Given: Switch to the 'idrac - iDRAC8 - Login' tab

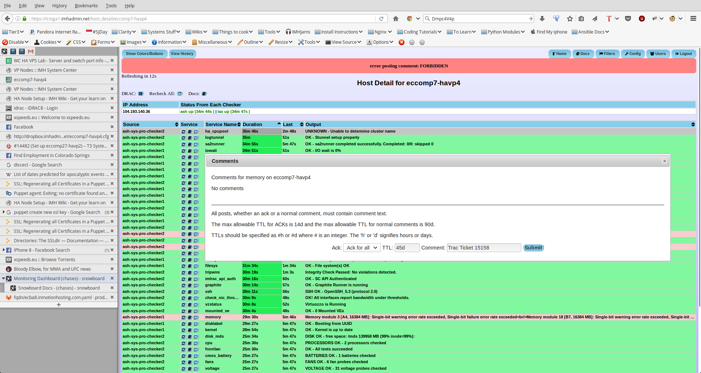Looking at the screenshot, I should (36, 108).
